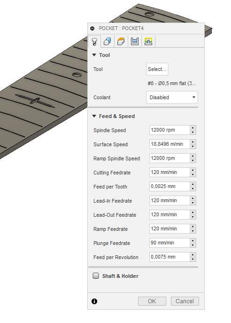This screenshot has width=231, height=323.
Task: Switch to the Geometry tab icon
Action: pyautogui.click(x=108, y=41)
